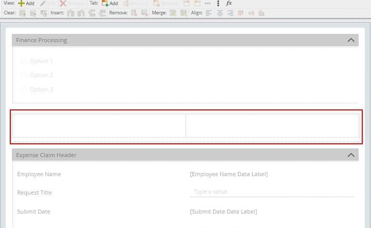Click the View Edit button
This screenshot has width=371, height=228.
pos(47,3)
